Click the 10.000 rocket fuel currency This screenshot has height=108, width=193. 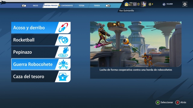coord(168,4)
